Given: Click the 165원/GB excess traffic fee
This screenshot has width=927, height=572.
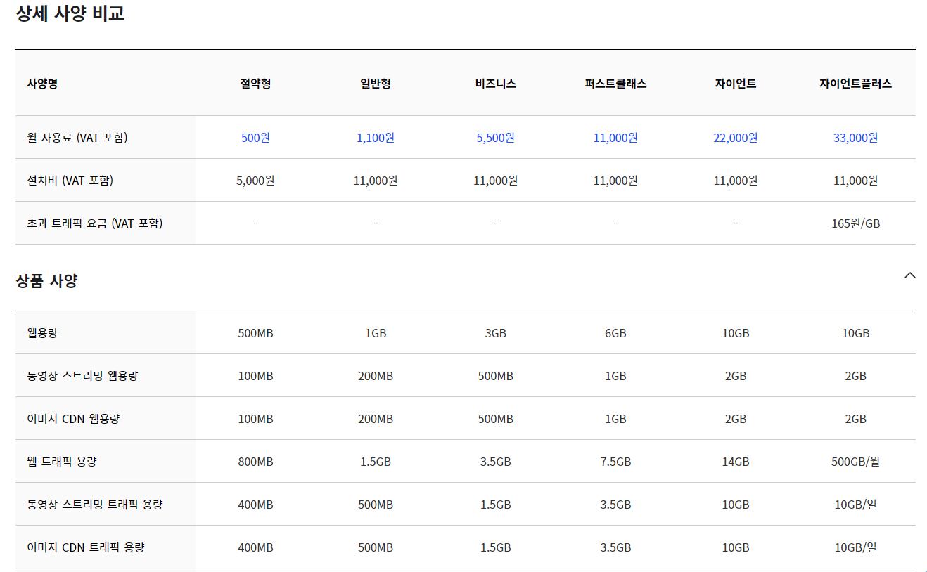Looking at the screenshot, I should (856, 223).
